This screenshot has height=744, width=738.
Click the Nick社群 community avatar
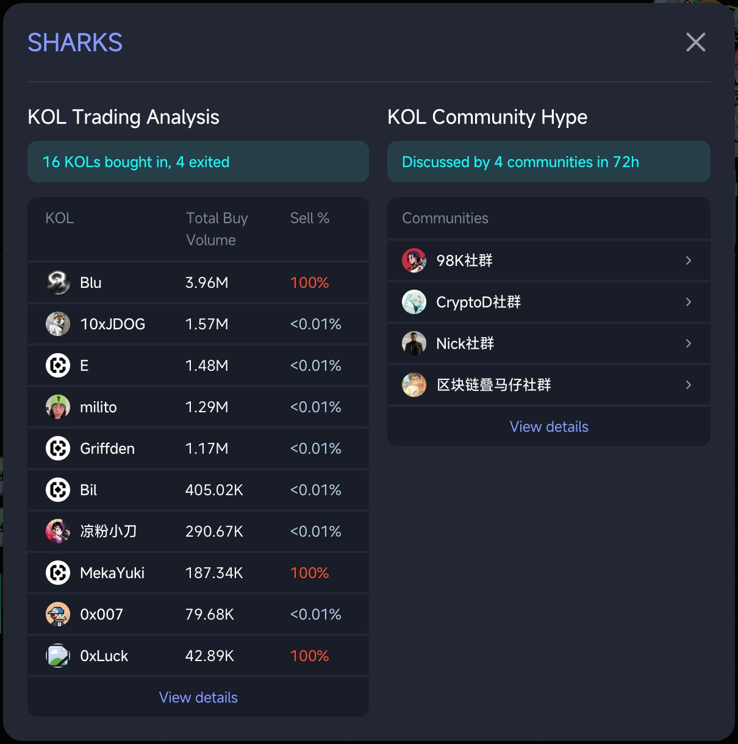tap(414, 343)
